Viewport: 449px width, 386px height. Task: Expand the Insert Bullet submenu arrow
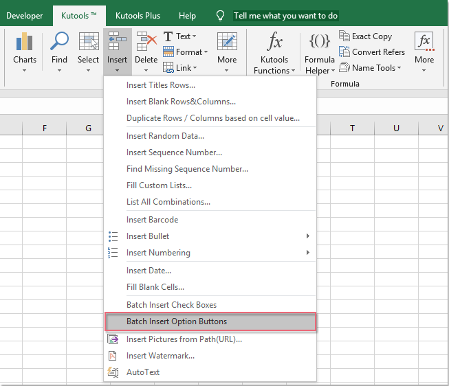(308, 236)
